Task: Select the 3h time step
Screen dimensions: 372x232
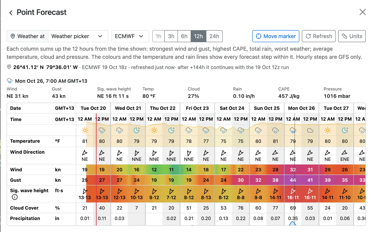Action: click(171, 36)
